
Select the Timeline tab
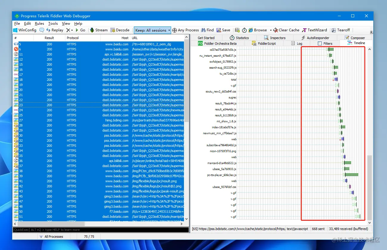pyautogui.click(x=356, y=43)
